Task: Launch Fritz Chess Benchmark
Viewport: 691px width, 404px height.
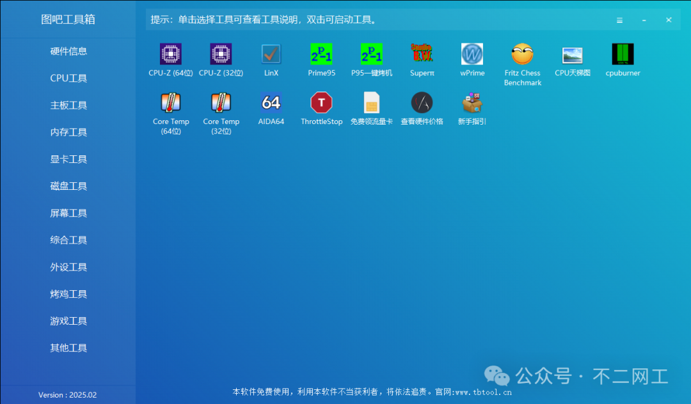Action: click(x=522, y=54)
